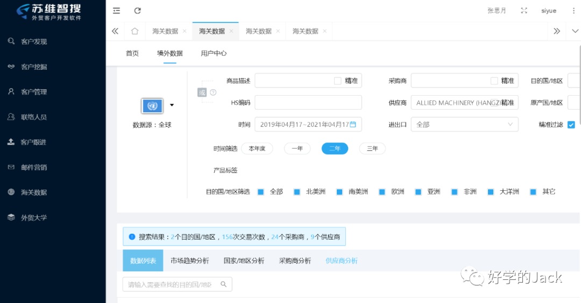Toggle the 北美洲 region checkbox

(297, 192)
